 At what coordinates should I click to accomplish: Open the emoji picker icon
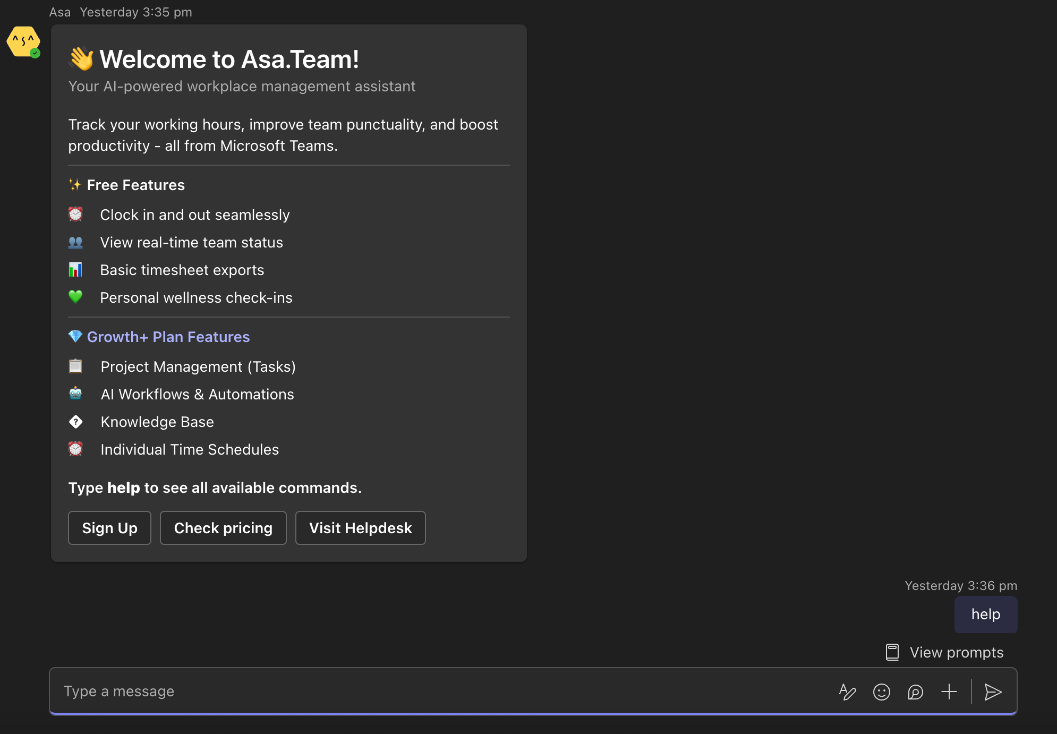pos(881,692)
